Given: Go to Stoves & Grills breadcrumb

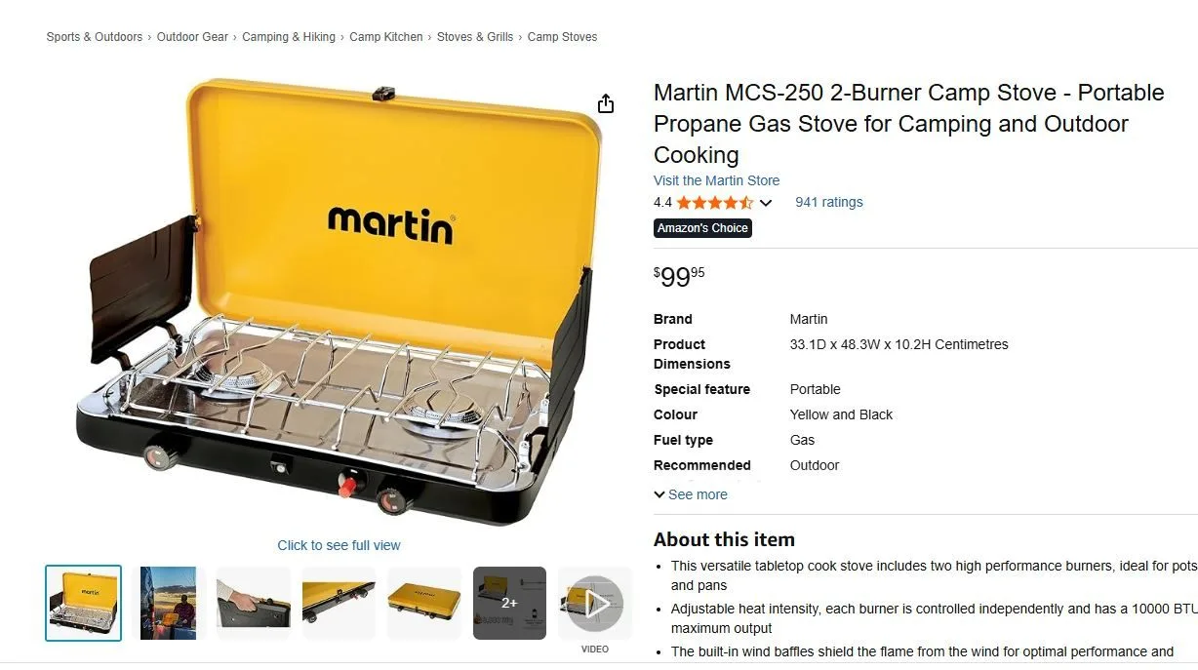Looking at the screenshot, I should coord(475,36).
